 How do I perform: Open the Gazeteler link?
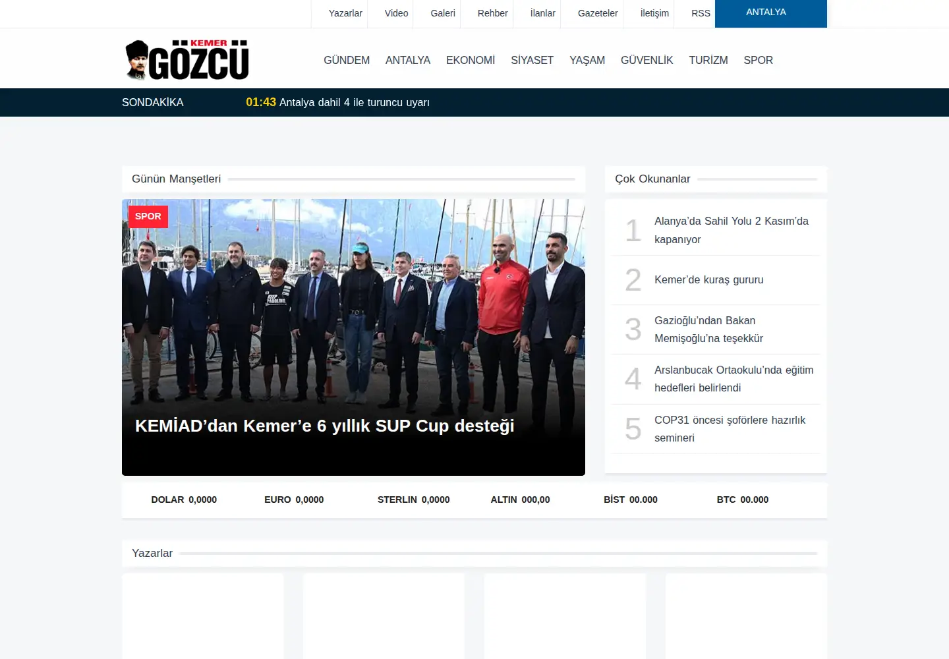[598, 13]
